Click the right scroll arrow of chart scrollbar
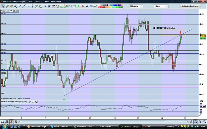This screenshot has width=207, height=129. tap(187, 122)
